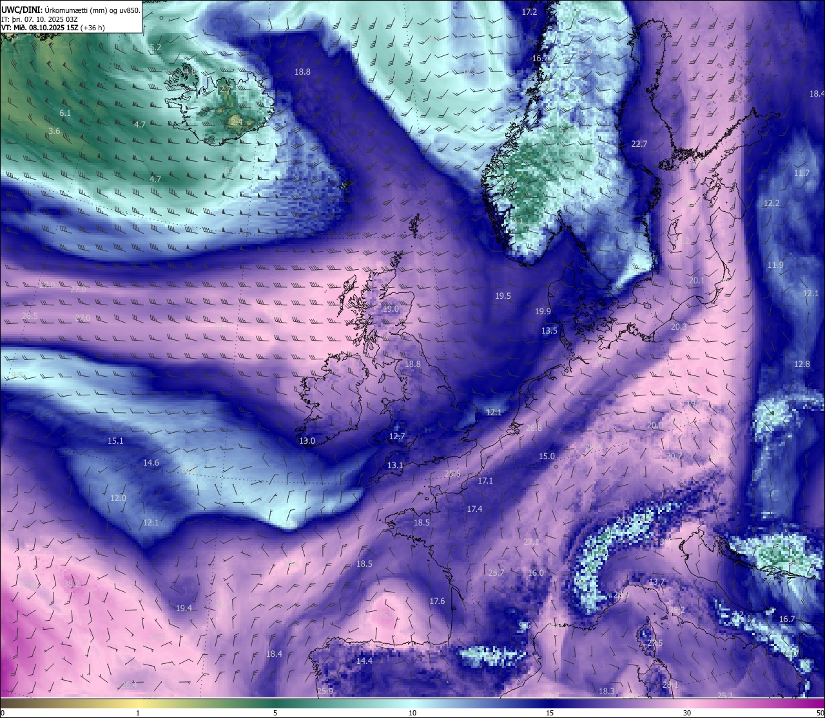
Task: Click the 13.0 value southwest of Ireland
Action: point(307,441)
